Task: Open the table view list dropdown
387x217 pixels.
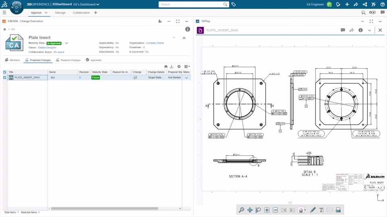Action: 187,66
